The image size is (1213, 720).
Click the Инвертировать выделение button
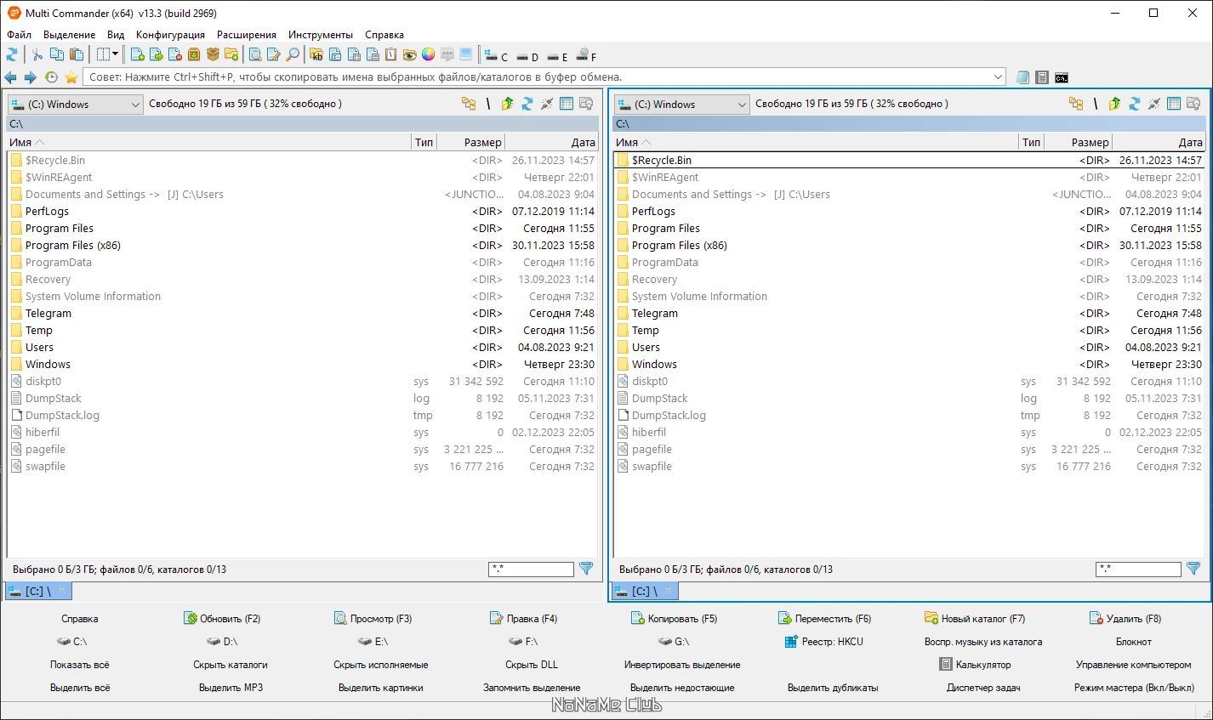pos(682,665)
